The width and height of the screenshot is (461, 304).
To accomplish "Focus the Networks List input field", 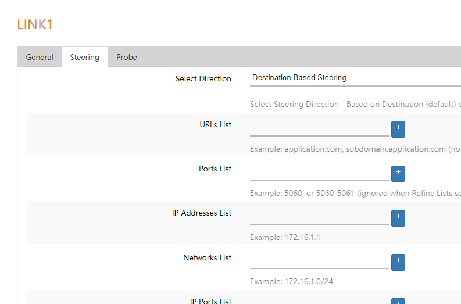I will click(x=319, y=261).
